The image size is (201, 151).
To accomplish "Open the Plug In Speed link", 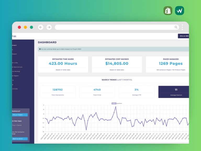I will pyautogui.click(x=17, y=125).
